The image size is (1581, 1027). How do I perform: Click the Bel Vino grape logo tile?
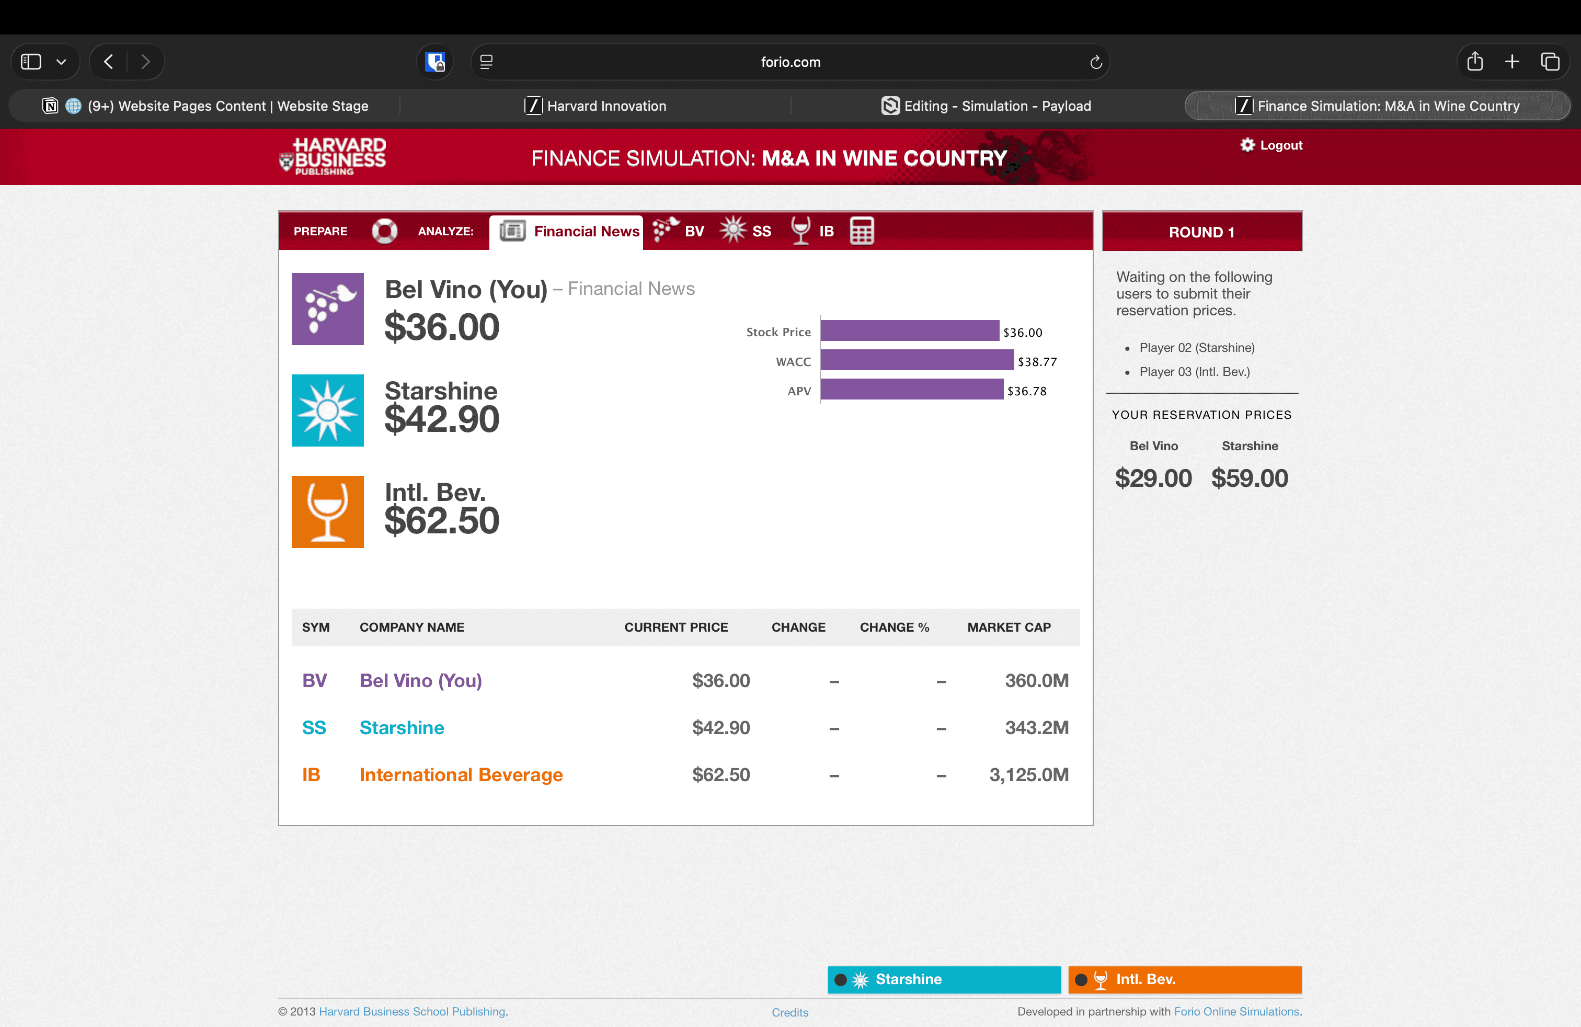click(x=327, y=309)
